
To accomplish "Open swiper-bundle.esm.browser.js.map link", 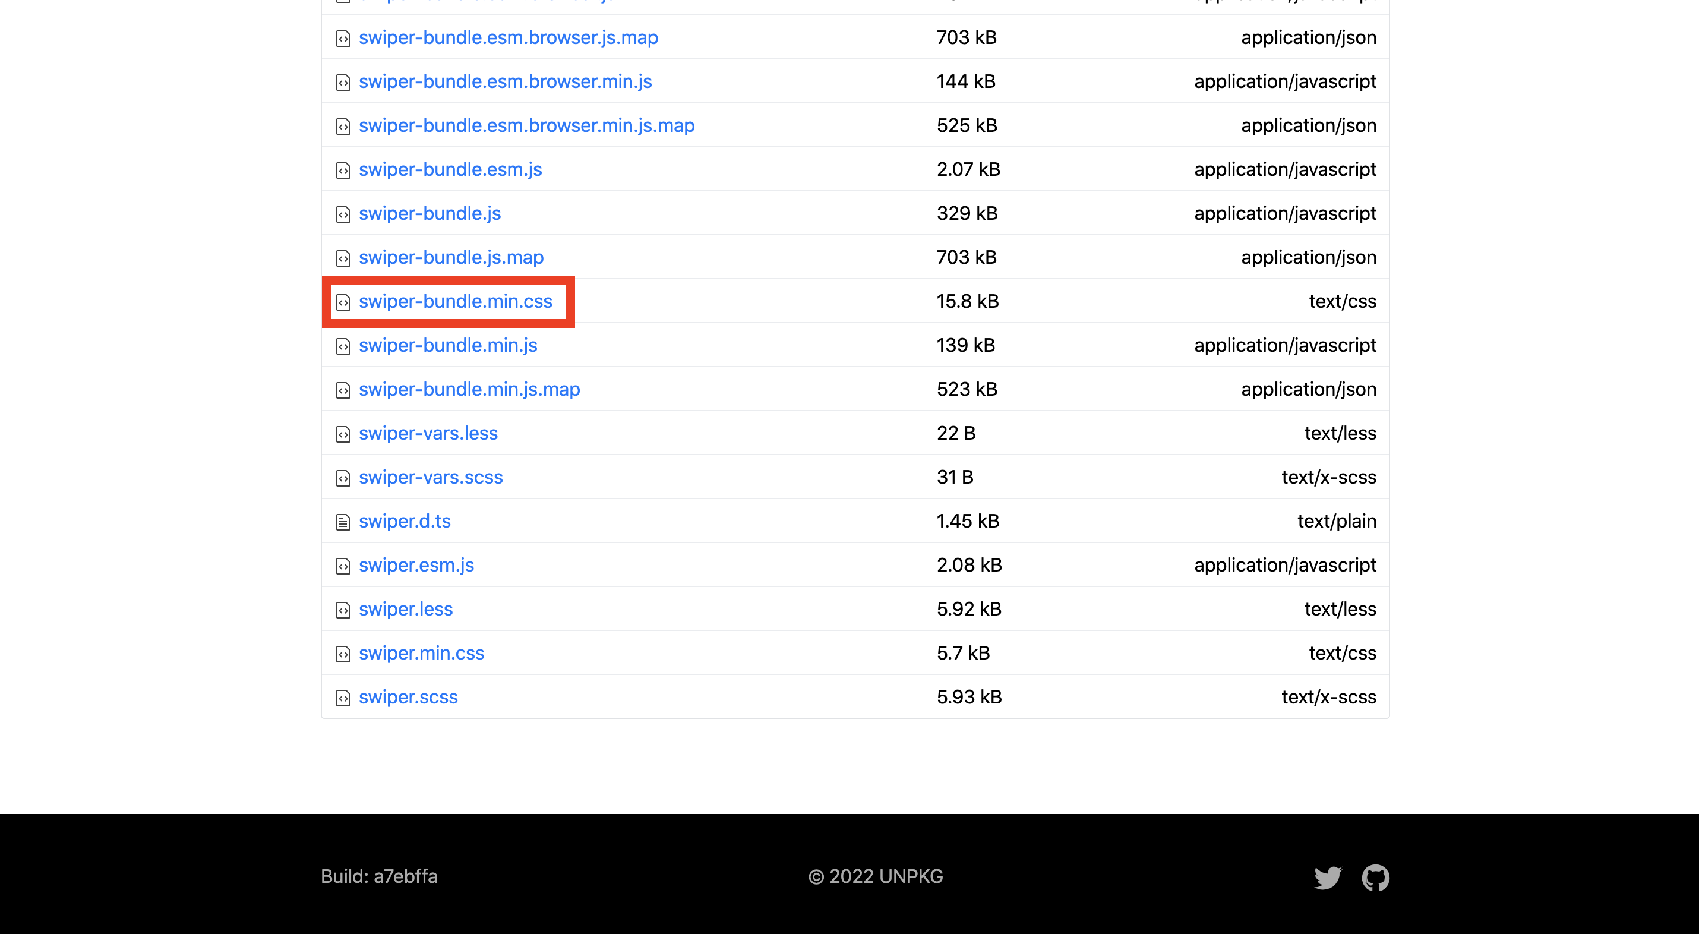I will tap(508, 37).
